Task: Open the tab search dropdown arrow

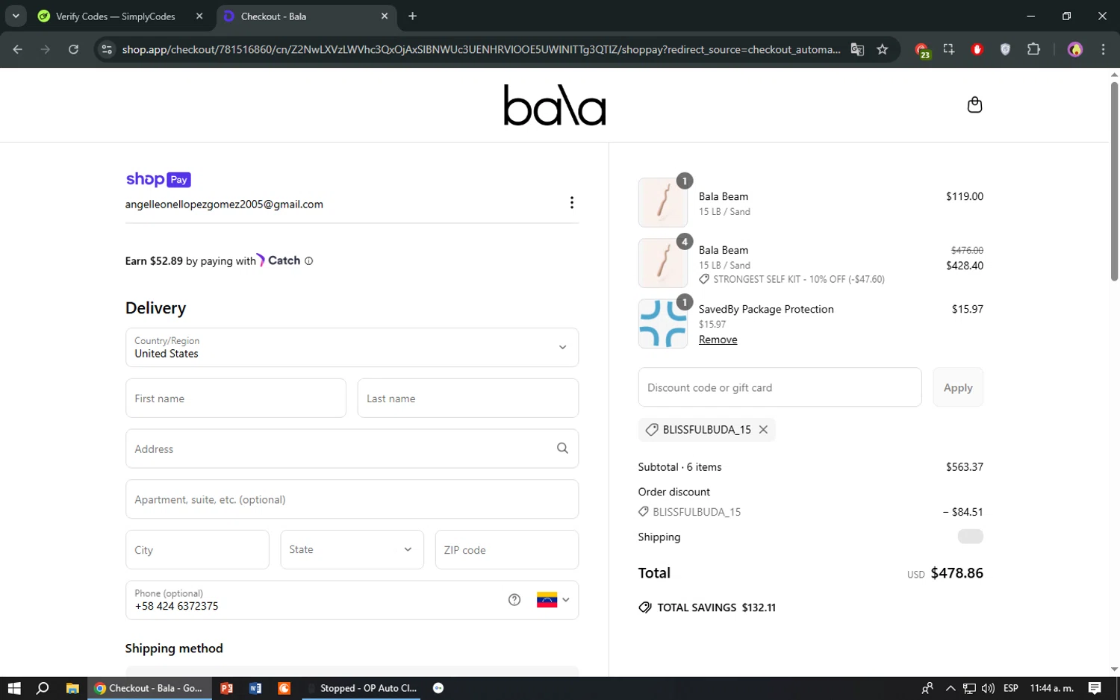Action: click(16, 16)
